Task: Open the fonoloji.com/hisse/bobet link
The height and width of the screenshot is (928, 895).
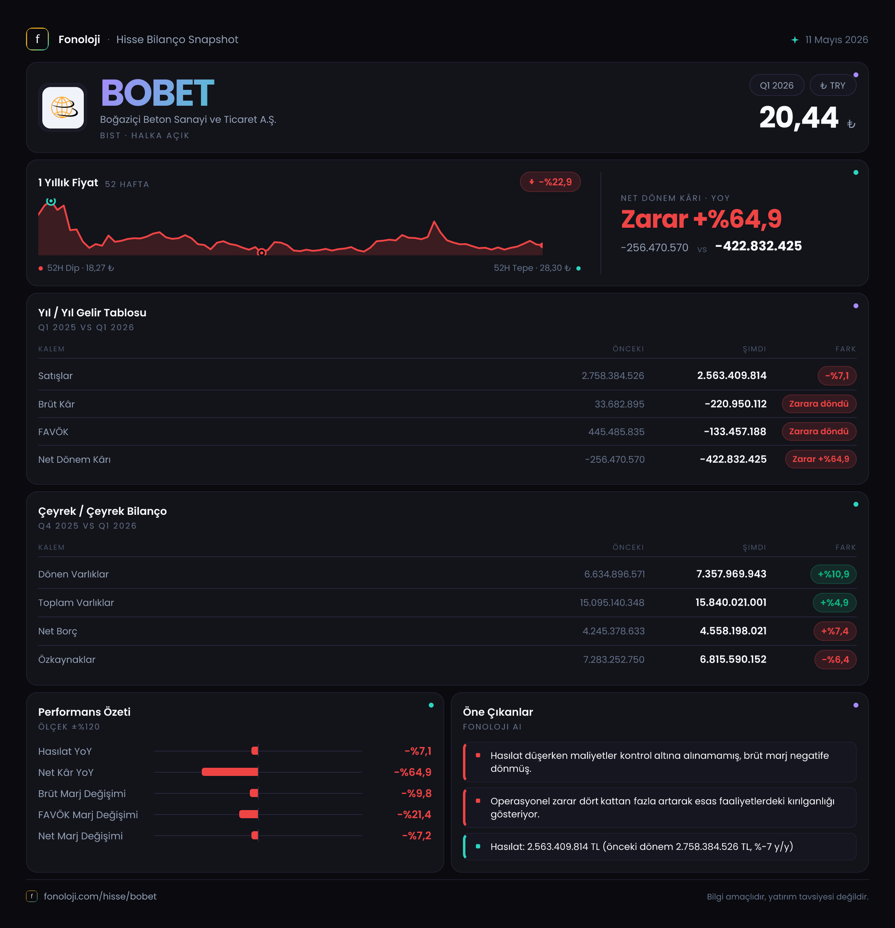Action: click(x=100, y=896)
